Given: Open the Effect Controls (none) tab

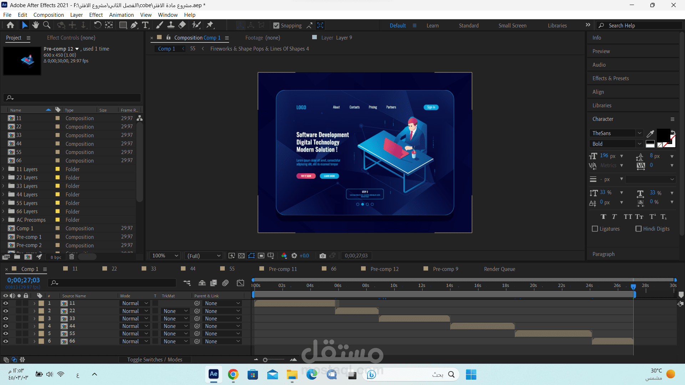Looking at the screenshot, I should click(71, 38).
